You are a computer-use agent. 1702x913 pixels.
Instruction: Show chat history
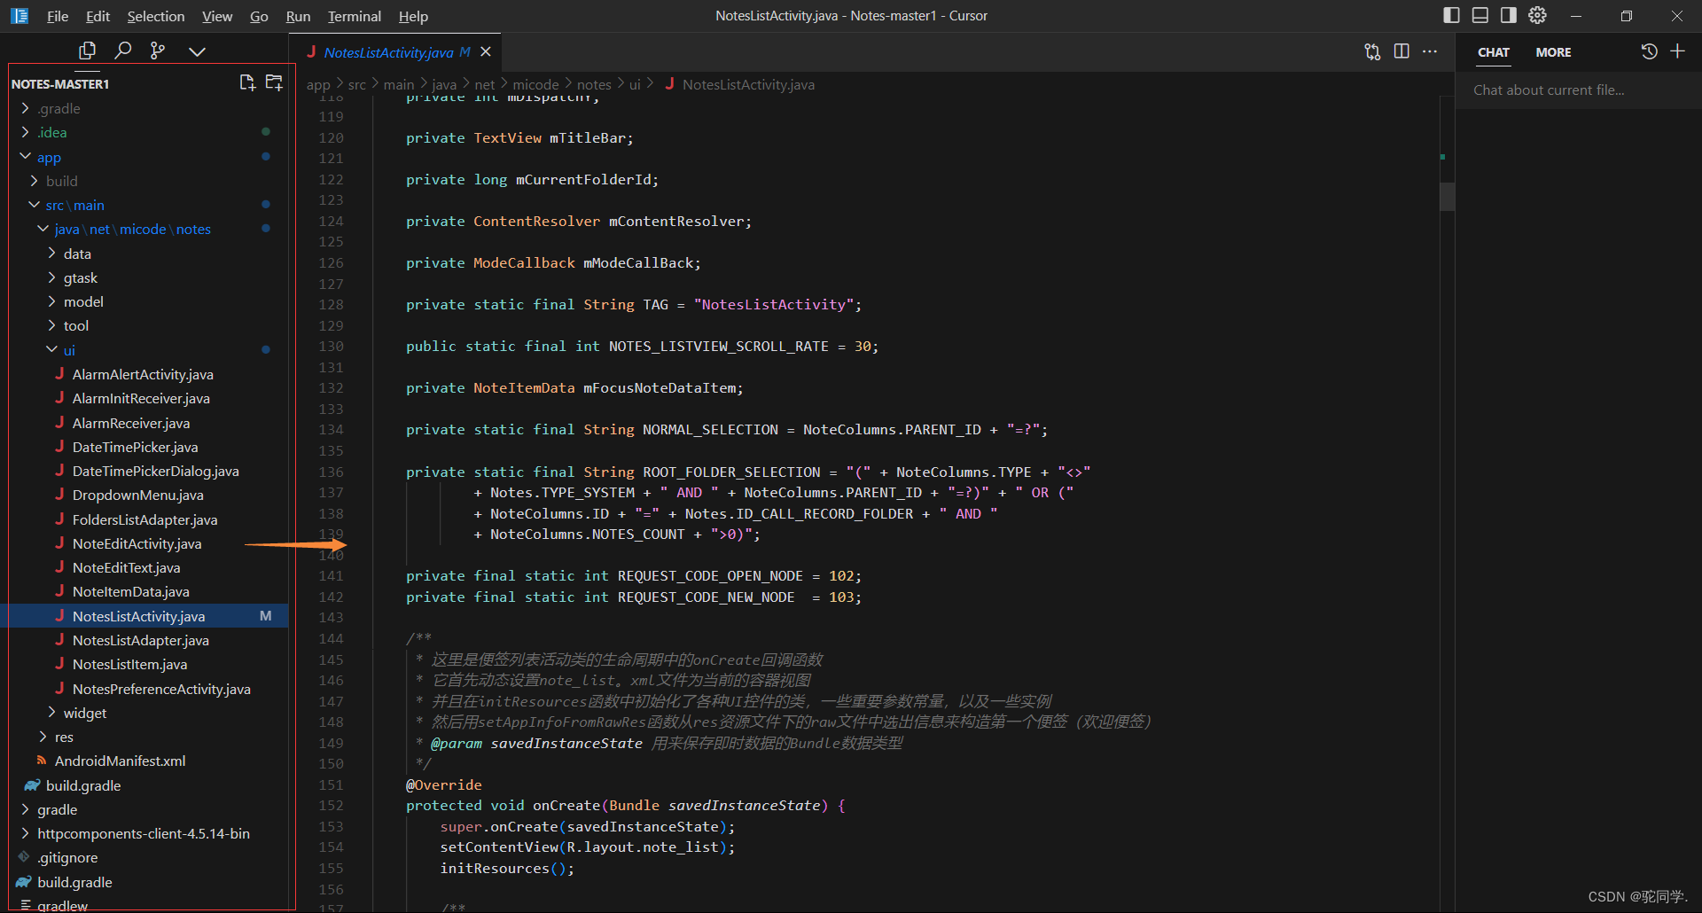point(1649,51)
